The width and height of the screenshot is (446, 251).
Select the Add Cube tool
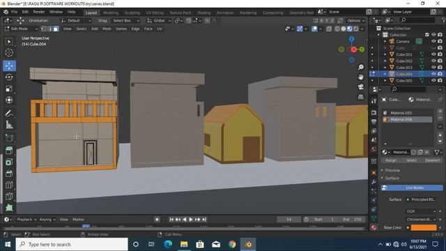pos(9,138)
